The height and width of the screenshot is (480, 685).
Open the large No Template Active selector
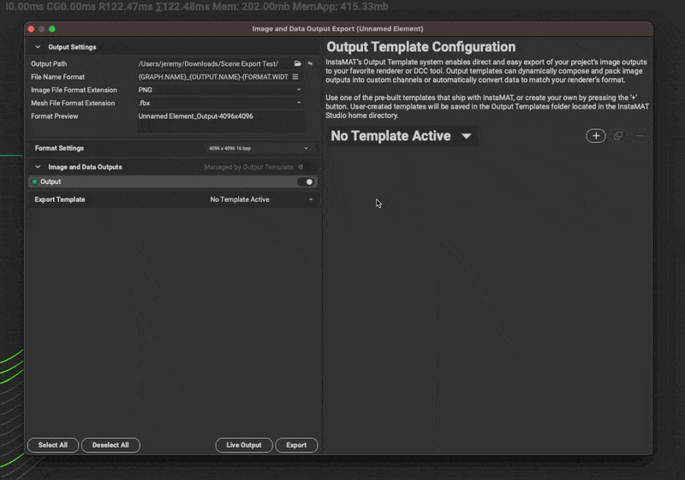pos(402,136)
